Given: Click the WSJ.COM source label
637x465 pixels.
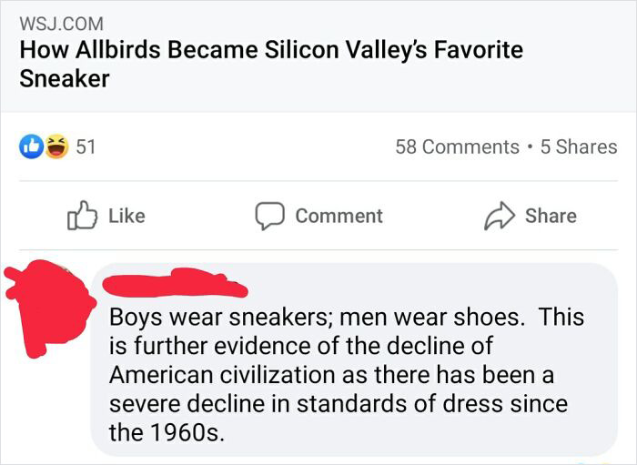Looking at the screenshot, I should [61, 23].
